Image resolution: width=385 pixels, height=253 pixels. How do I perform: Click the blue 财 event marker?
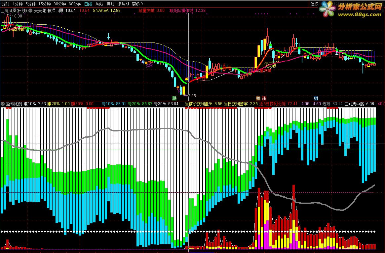316,98
